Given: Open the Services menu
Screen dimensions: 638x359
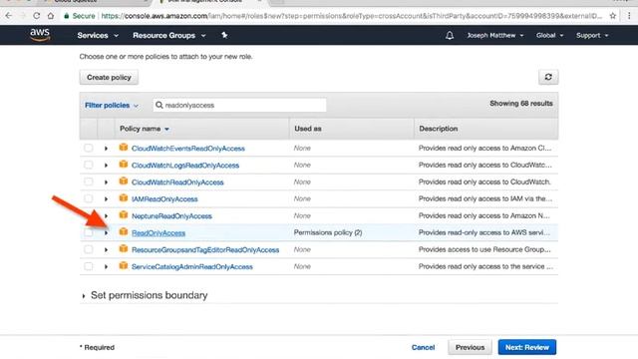Looking at the screenshot, I should click(x=98, y=36).
